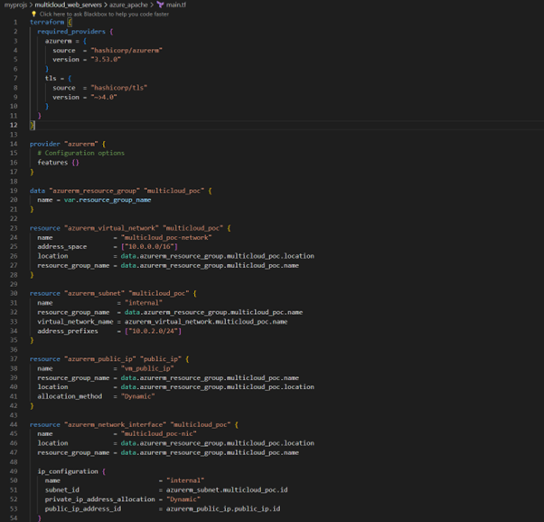The height and width of the screenshot is (522, 544).
Task: Click line number 54 in the gutter
Action: tap(14, 518)
